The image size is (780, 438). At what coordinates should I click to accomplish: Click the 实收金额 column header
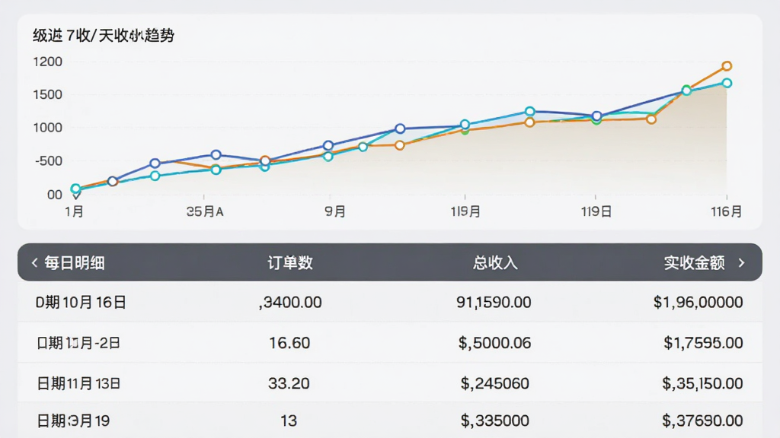point(695,262)
